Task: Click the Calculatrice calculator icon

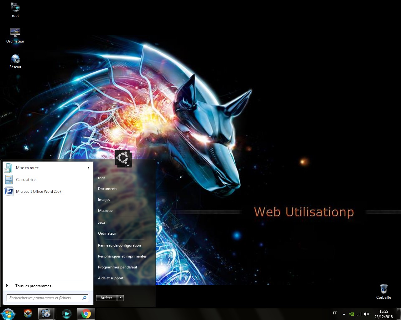Action: point(8,180)
